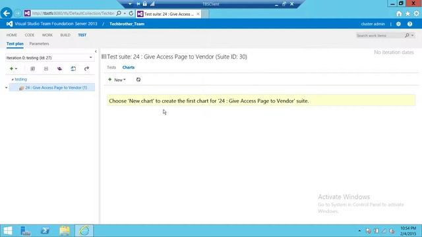Close the Test suite 24 browser tab
The image size is (422, 237).
click(x=198, y=14)
